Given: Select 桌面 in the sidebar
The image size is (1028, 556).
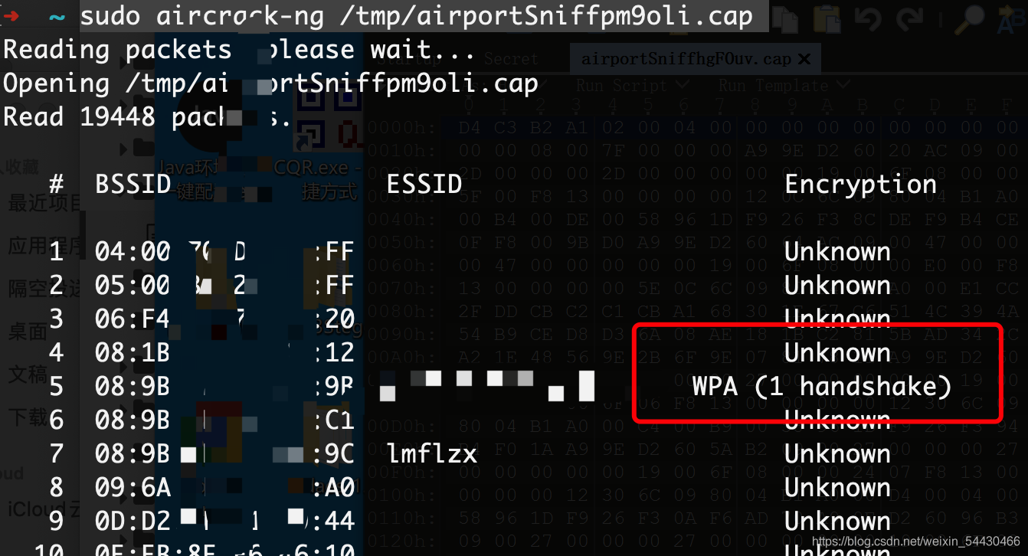Looking at the screenshot, I should tap(28, 332).
